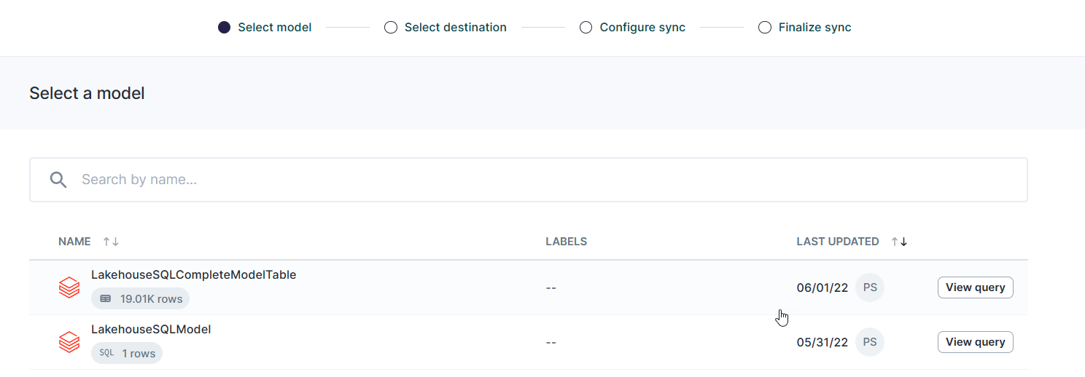1085x377 pixels.
Task: Click the SQL icon in 1 rows badge
Action: click(x=106, y=353)
